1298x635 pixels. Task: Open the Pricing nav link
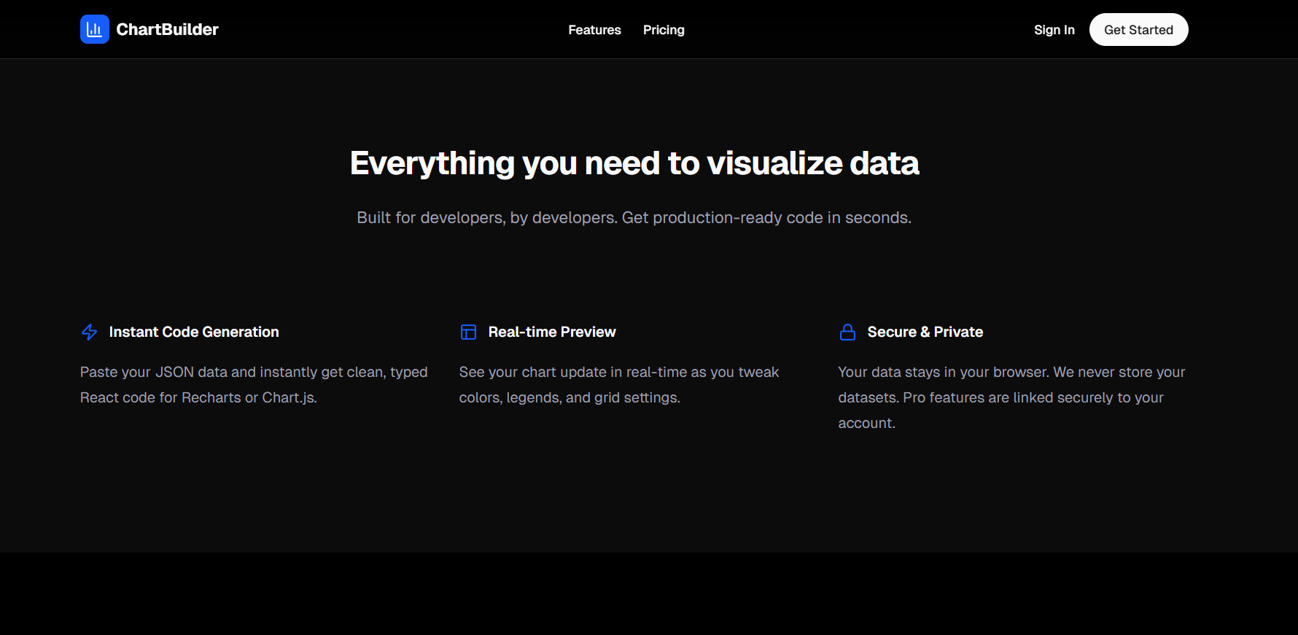coord(664,30)
